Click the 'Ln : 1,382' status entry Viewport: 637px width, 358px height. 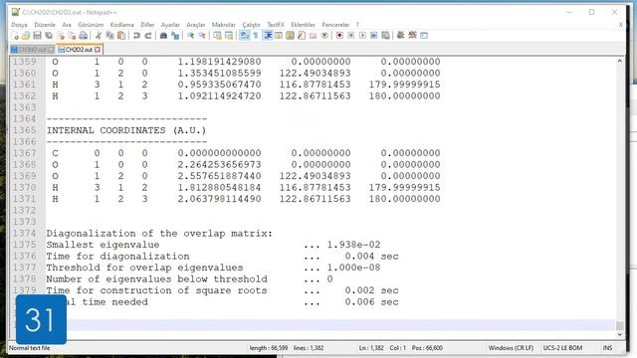(371, 348)
